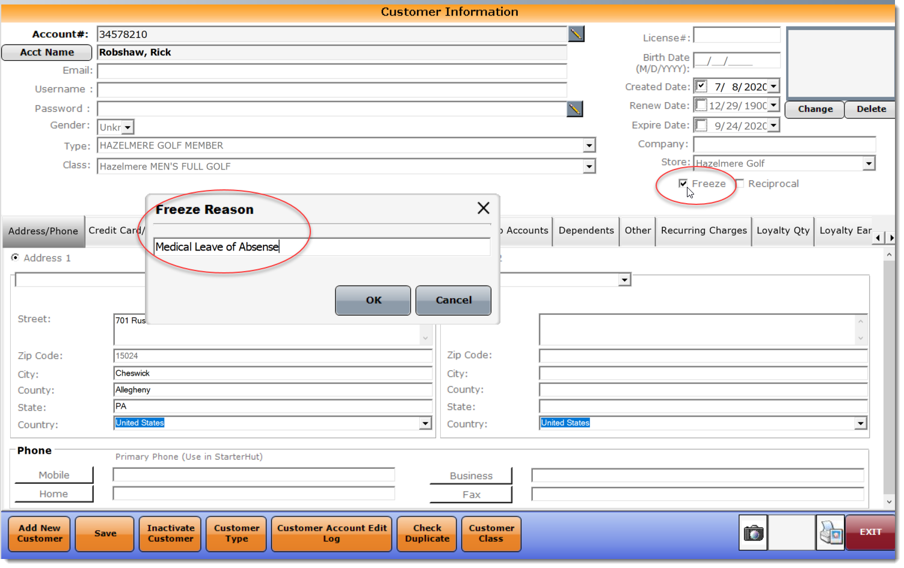Screen dimensions: 904x568
Task: Open the Loyalty Qty tab
Action: click(783, 231)
